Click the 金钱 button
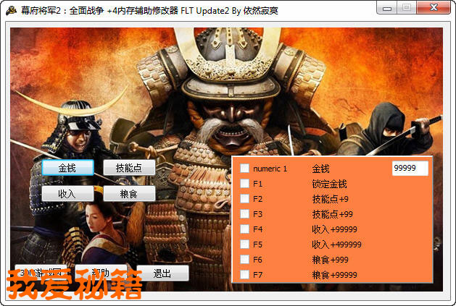This screenshot has width=456, height=306. tap(67, 167)
